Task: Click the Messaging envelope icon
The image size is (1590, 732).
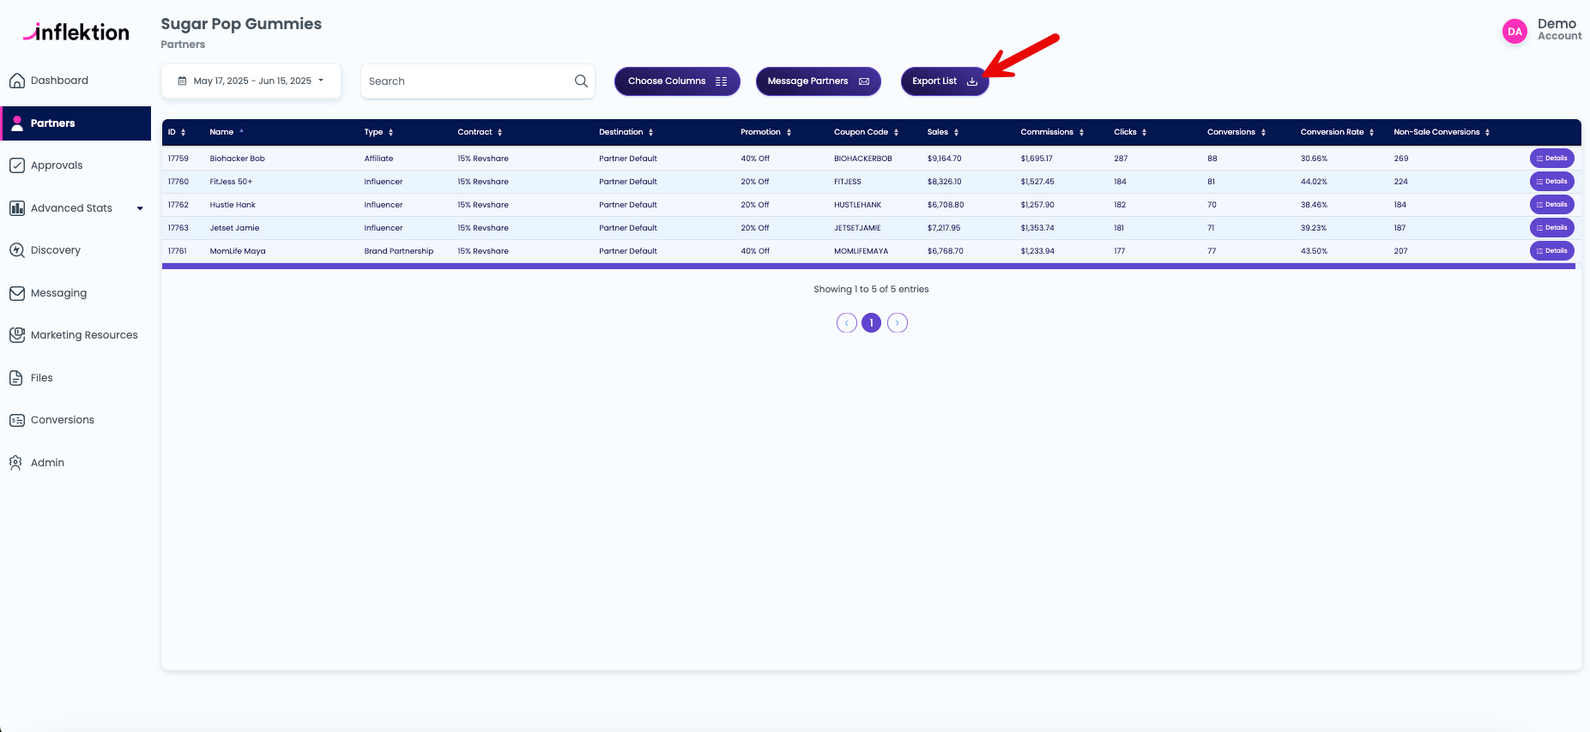Action: pyautogui.click(x=16, y=293)
